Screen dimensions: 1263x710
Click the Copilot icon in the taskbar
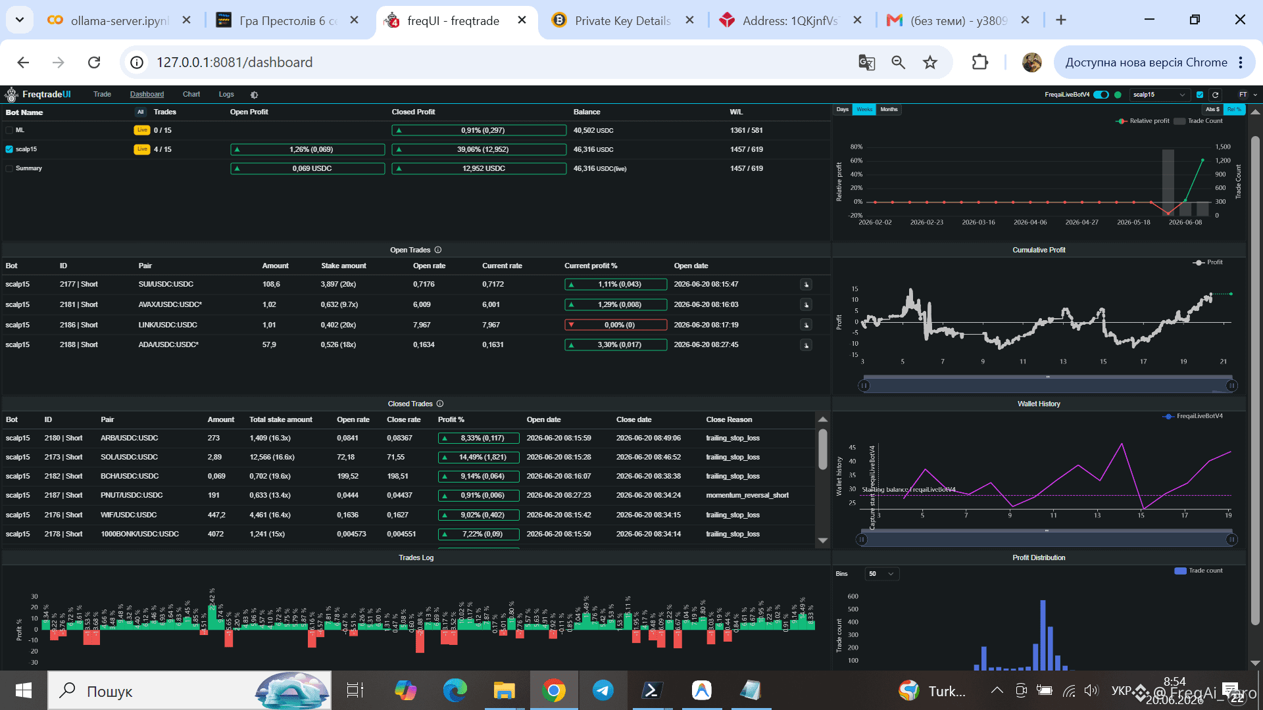405,690
